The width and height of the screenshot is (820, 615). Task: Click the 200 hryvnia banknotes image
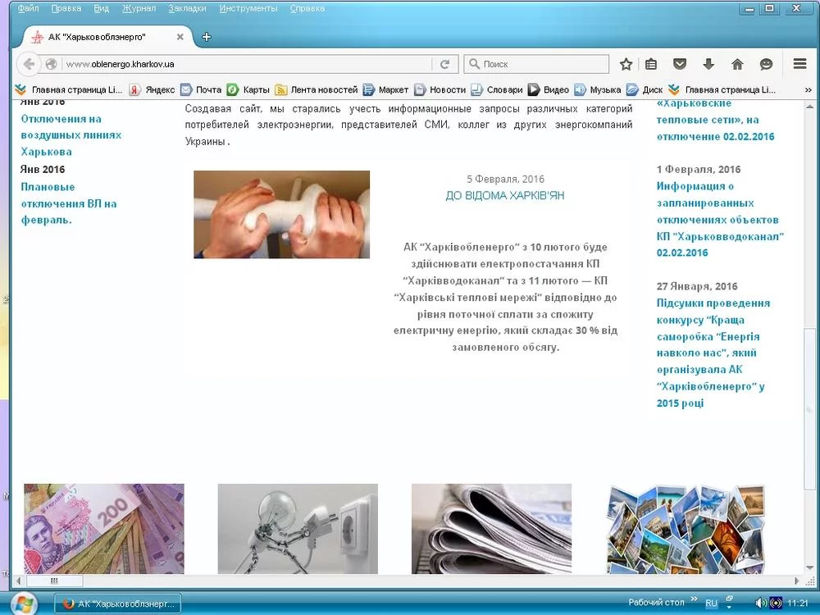[104, 529]
